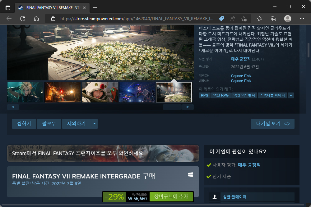Open the user rating 매우 긍정적 link
The width and height of the screenshot is (311, 207).
(x=249, y=165)
